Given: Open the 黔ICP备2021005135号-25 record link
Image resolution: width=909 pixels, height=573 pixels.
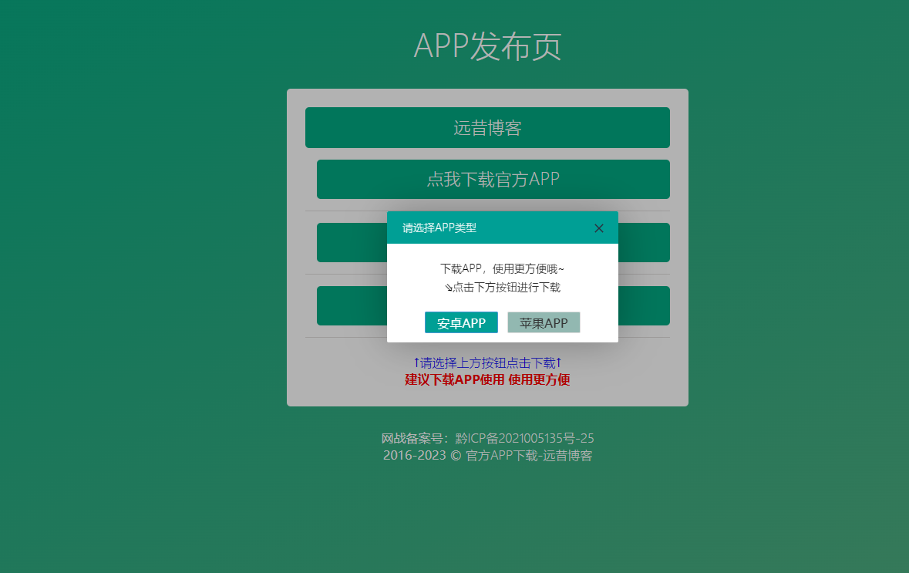Looking at the screenshot, I should [x=524, y=439].
